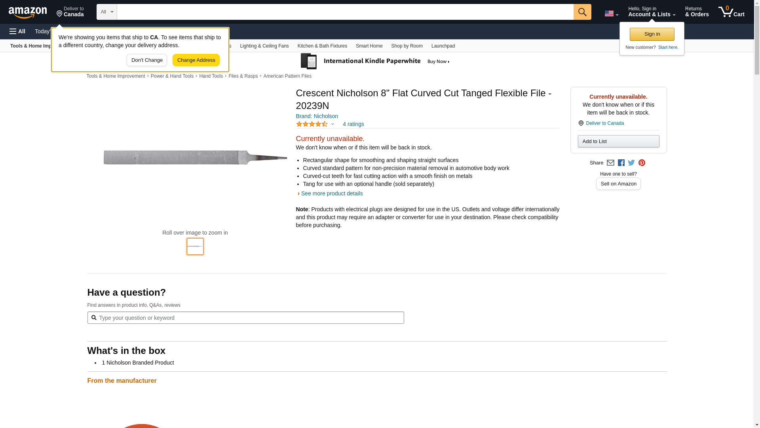Viewport: 760px width, 428px height.
Task: Share product on Facebook
Action: 621,163
